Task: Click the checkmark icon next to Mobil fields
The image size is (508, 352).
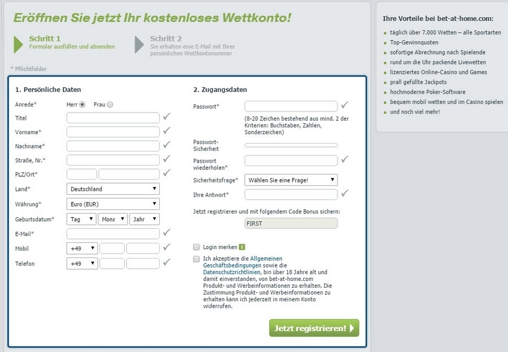Action: 167,247
